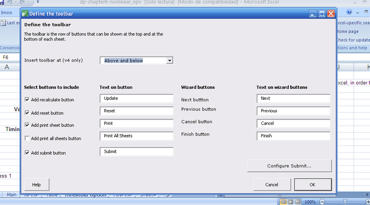This screenshot has width=370, height=205.
Task: Open Configure Submit settings
Action: point(289,166)
